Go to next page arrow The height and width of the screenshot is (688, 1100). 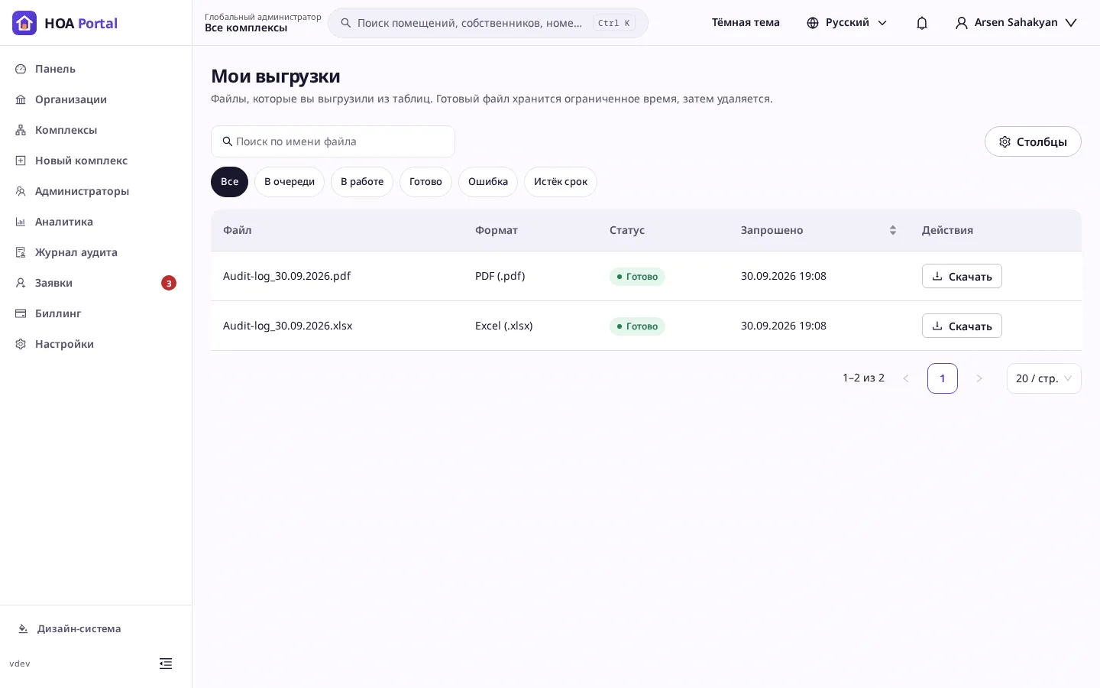pyautogui.click(x=979, y=378)
